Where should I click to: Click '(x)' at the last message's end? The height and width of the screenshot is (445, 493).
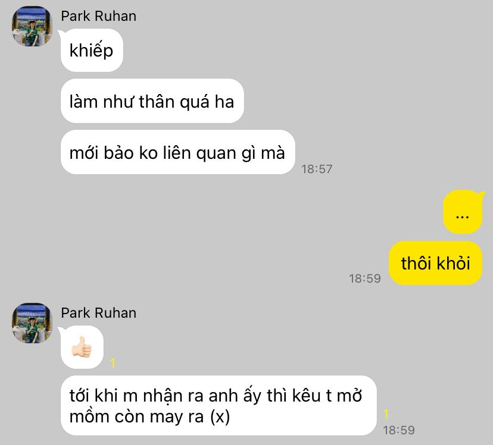(x=220, y=416)
